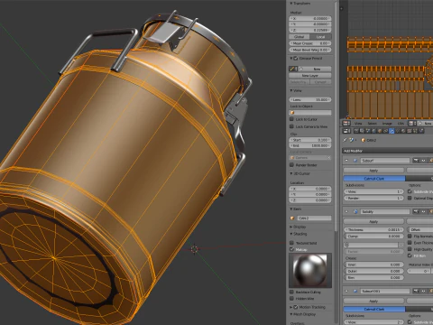The height and width of the screenshot is (325, 433).
Task: Click the Grease Pencil source pencil icon
Action: [292, 69]
